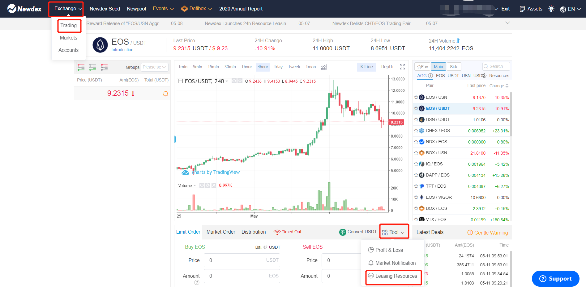Click the price alert bell icon
Screen dimensions: 586x287
[165, 94]
